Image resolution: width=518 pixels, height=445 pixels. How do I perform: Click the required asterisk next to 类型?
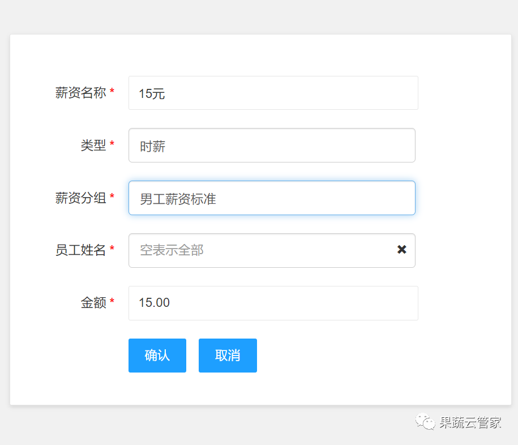pos(112,144)
